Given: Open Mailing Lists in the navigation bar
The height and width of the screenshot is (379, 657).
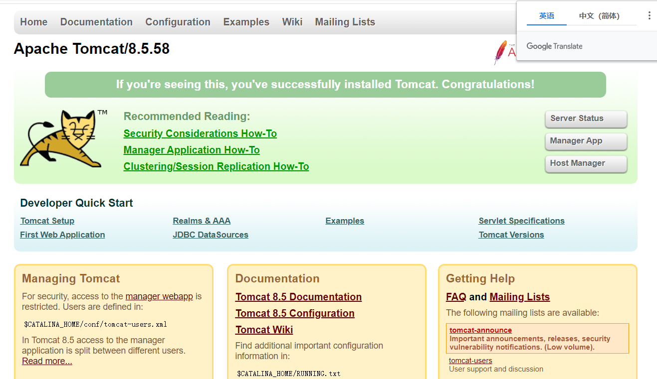Looking at the screenshot, I should (x=345, y=22).
